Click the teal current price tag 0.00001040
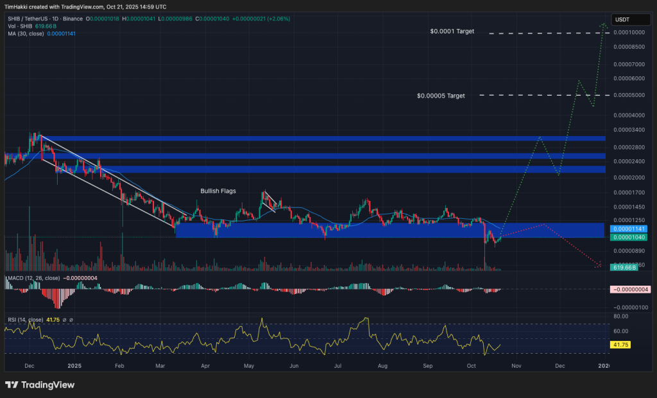This screenshot has width=657, height=398. (x=629, y=236)
